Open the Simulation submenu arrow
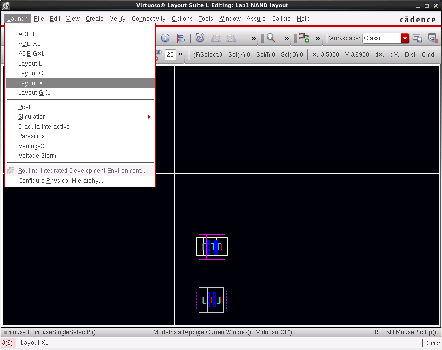442x350 pixels. pyautogui.click(x=149, y=117)
